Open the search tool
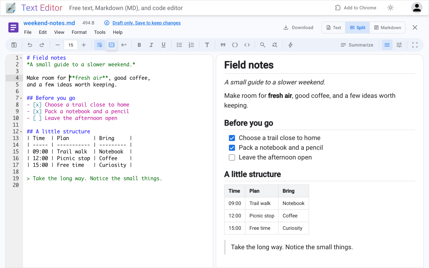Screen dimensions: 429x268 263,45
